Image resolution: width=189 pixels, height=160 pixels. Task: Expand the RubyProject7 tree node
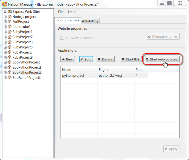tap(5, 52)
